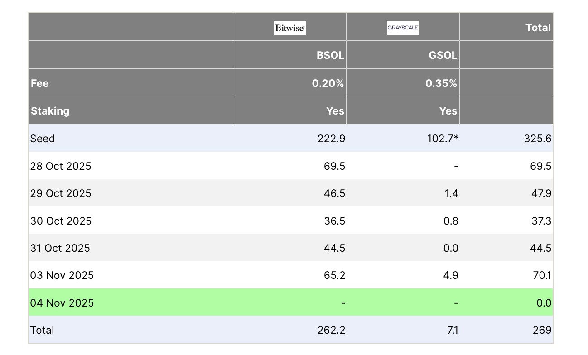Select the 0.35% GSOL fee cell
Image resolution: width=588 pixels, height=355 pixels.
[441, 83]
